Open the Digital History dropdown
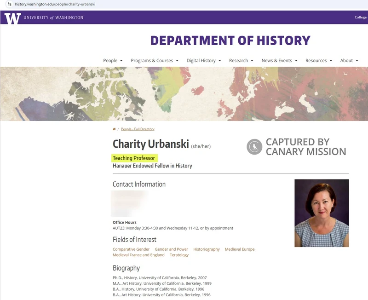The height and width of the screenshot is (300, 368). coord(204,61)
